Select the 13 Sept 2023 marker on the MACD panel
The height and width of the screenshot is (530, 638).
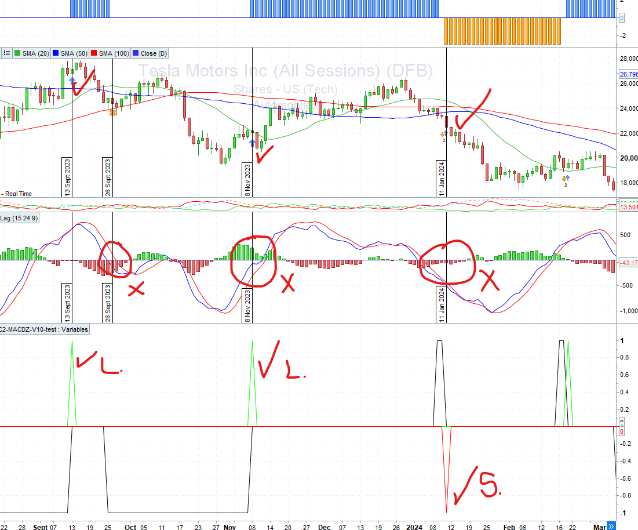[x=67, y=303]
